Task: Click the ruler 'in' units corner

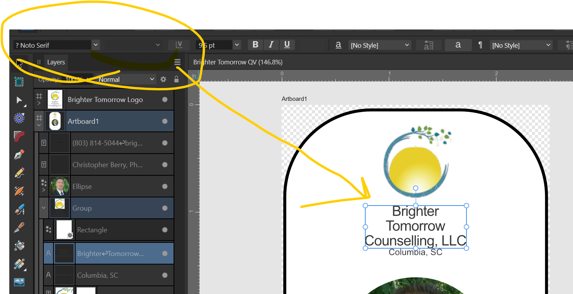Action: point(194,76)
